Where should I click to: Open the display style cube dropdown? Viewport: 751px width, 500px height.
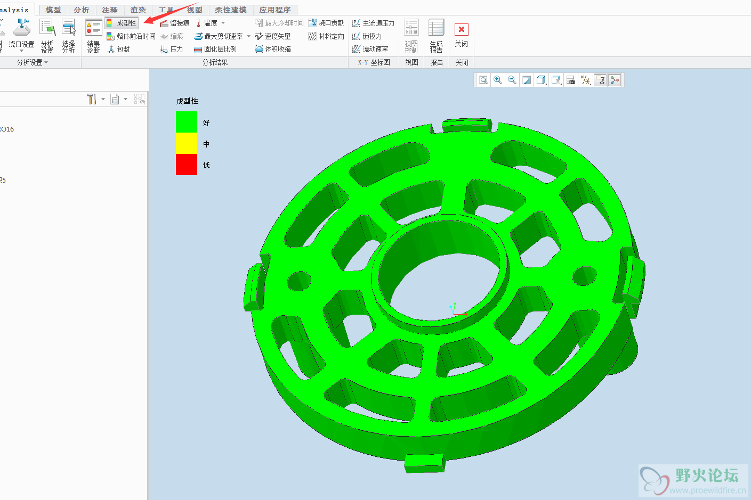[x=542, y=80]
